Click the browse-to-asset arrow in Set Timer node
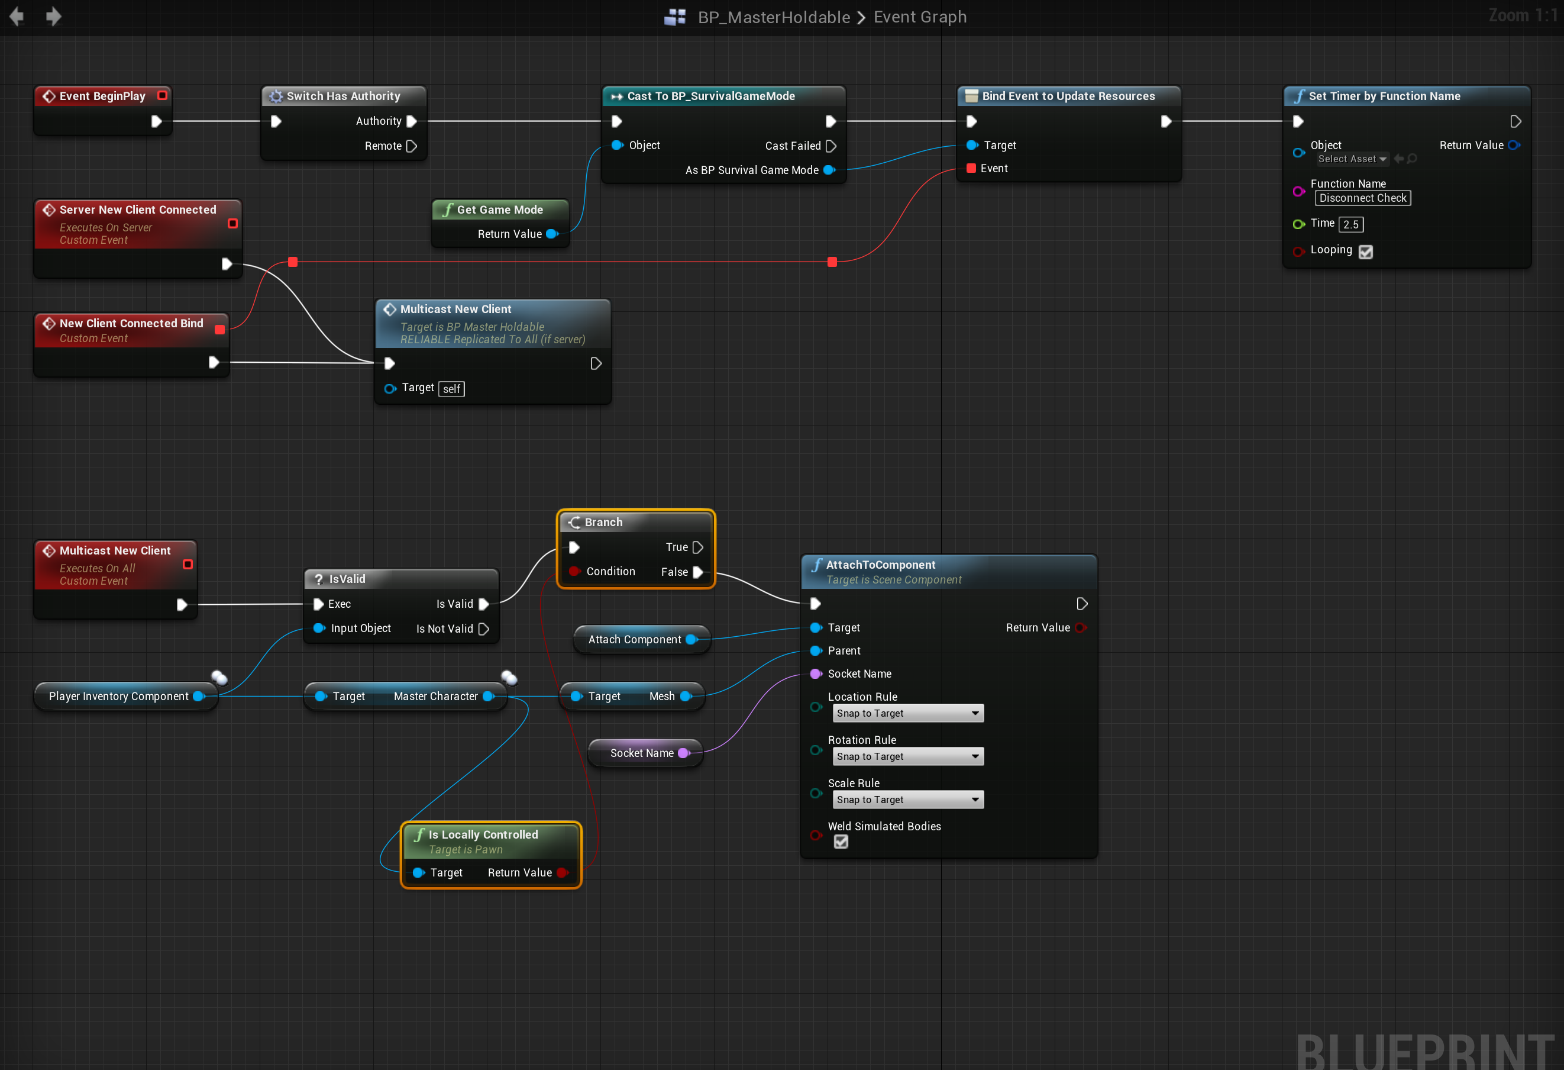The image size is (1564, 1070). pyautogui.click(x=1399, y=159)
